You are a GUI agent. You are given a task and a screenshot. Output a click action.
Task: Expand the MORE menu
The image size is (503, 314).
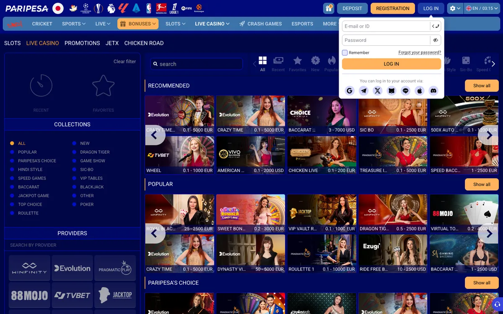pos(330,24)
